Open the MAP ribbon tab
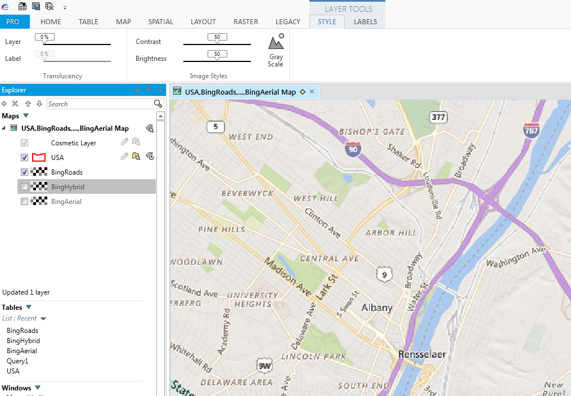571x396 pixels. [123, 21]
